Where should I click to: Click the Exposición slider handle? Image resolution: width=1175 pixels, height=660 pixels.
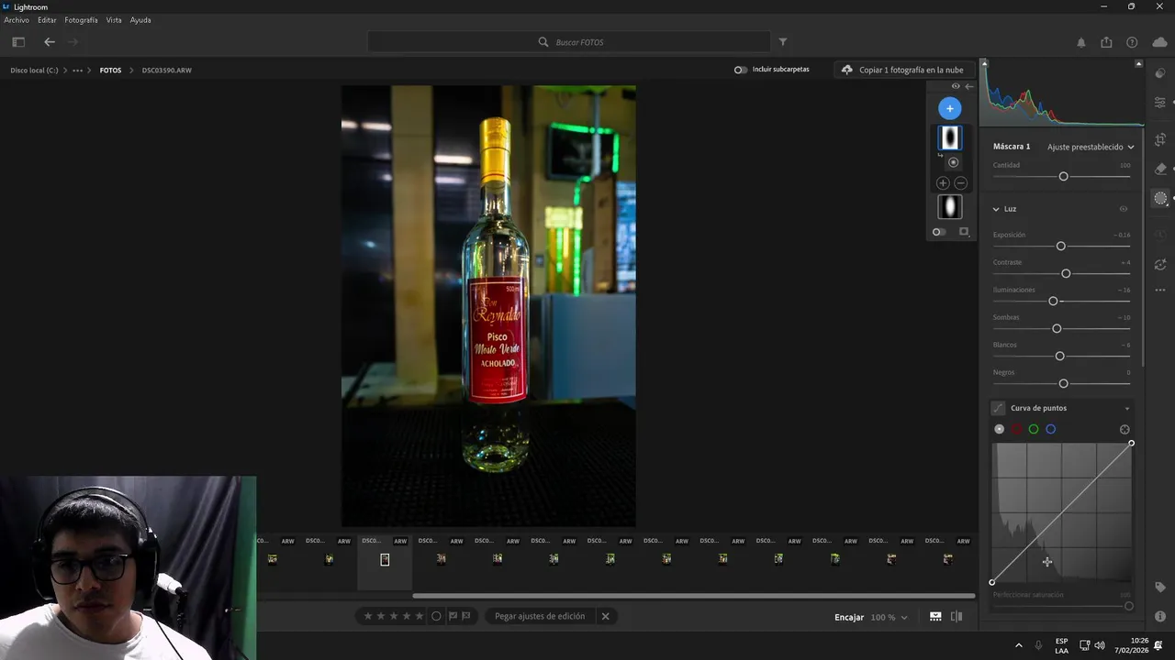pos(1060,246)
